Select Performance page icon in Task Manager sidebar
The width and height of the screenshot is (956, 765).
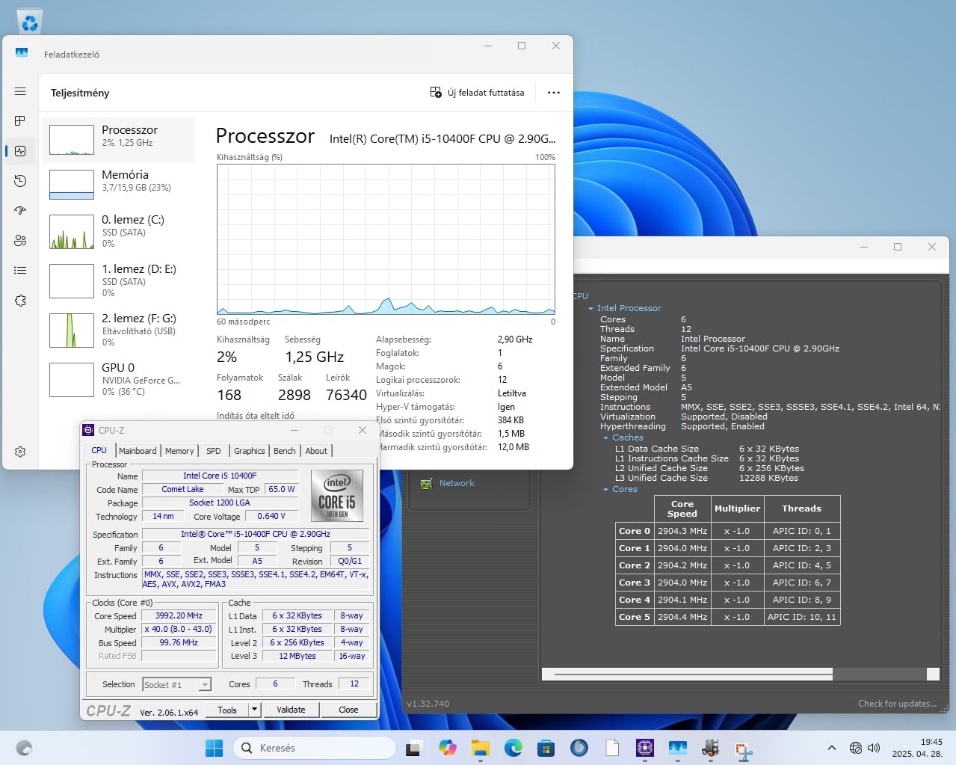pos(20,151)
